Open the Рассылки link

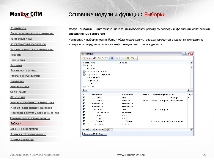point(16,65)
